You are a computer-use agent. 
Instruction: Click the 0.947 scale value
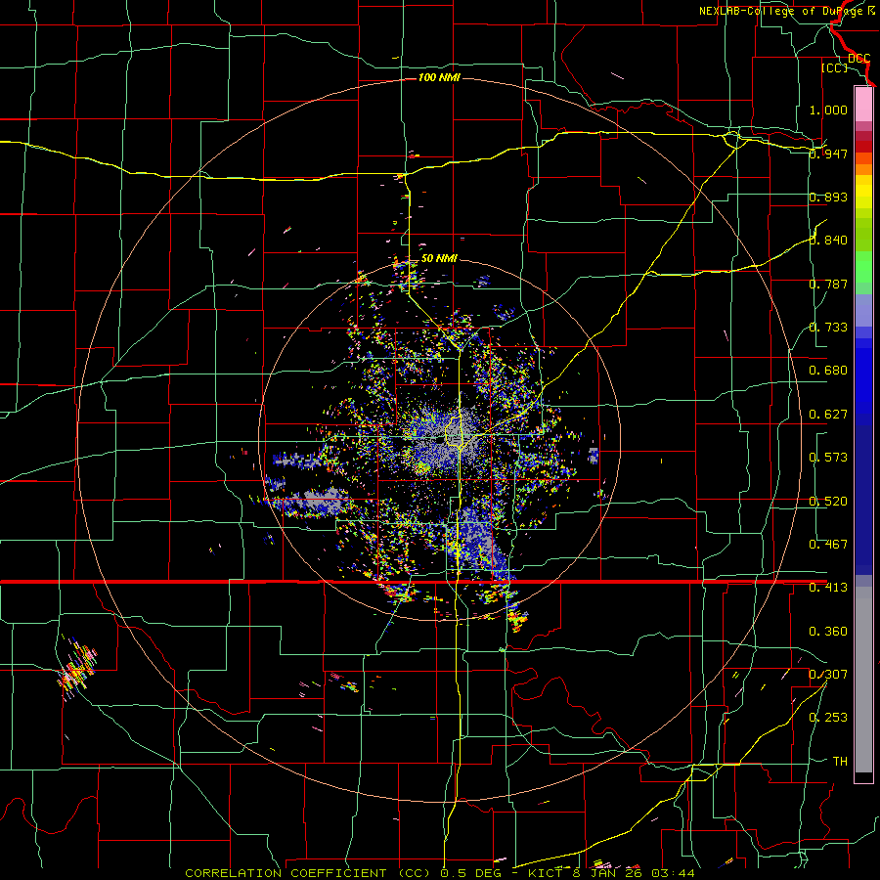[x=828, y=154]
